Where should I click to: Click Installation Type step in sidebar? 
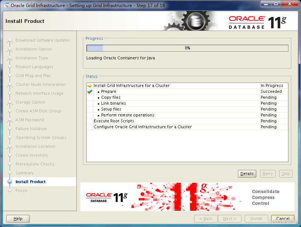click(32, 58)
